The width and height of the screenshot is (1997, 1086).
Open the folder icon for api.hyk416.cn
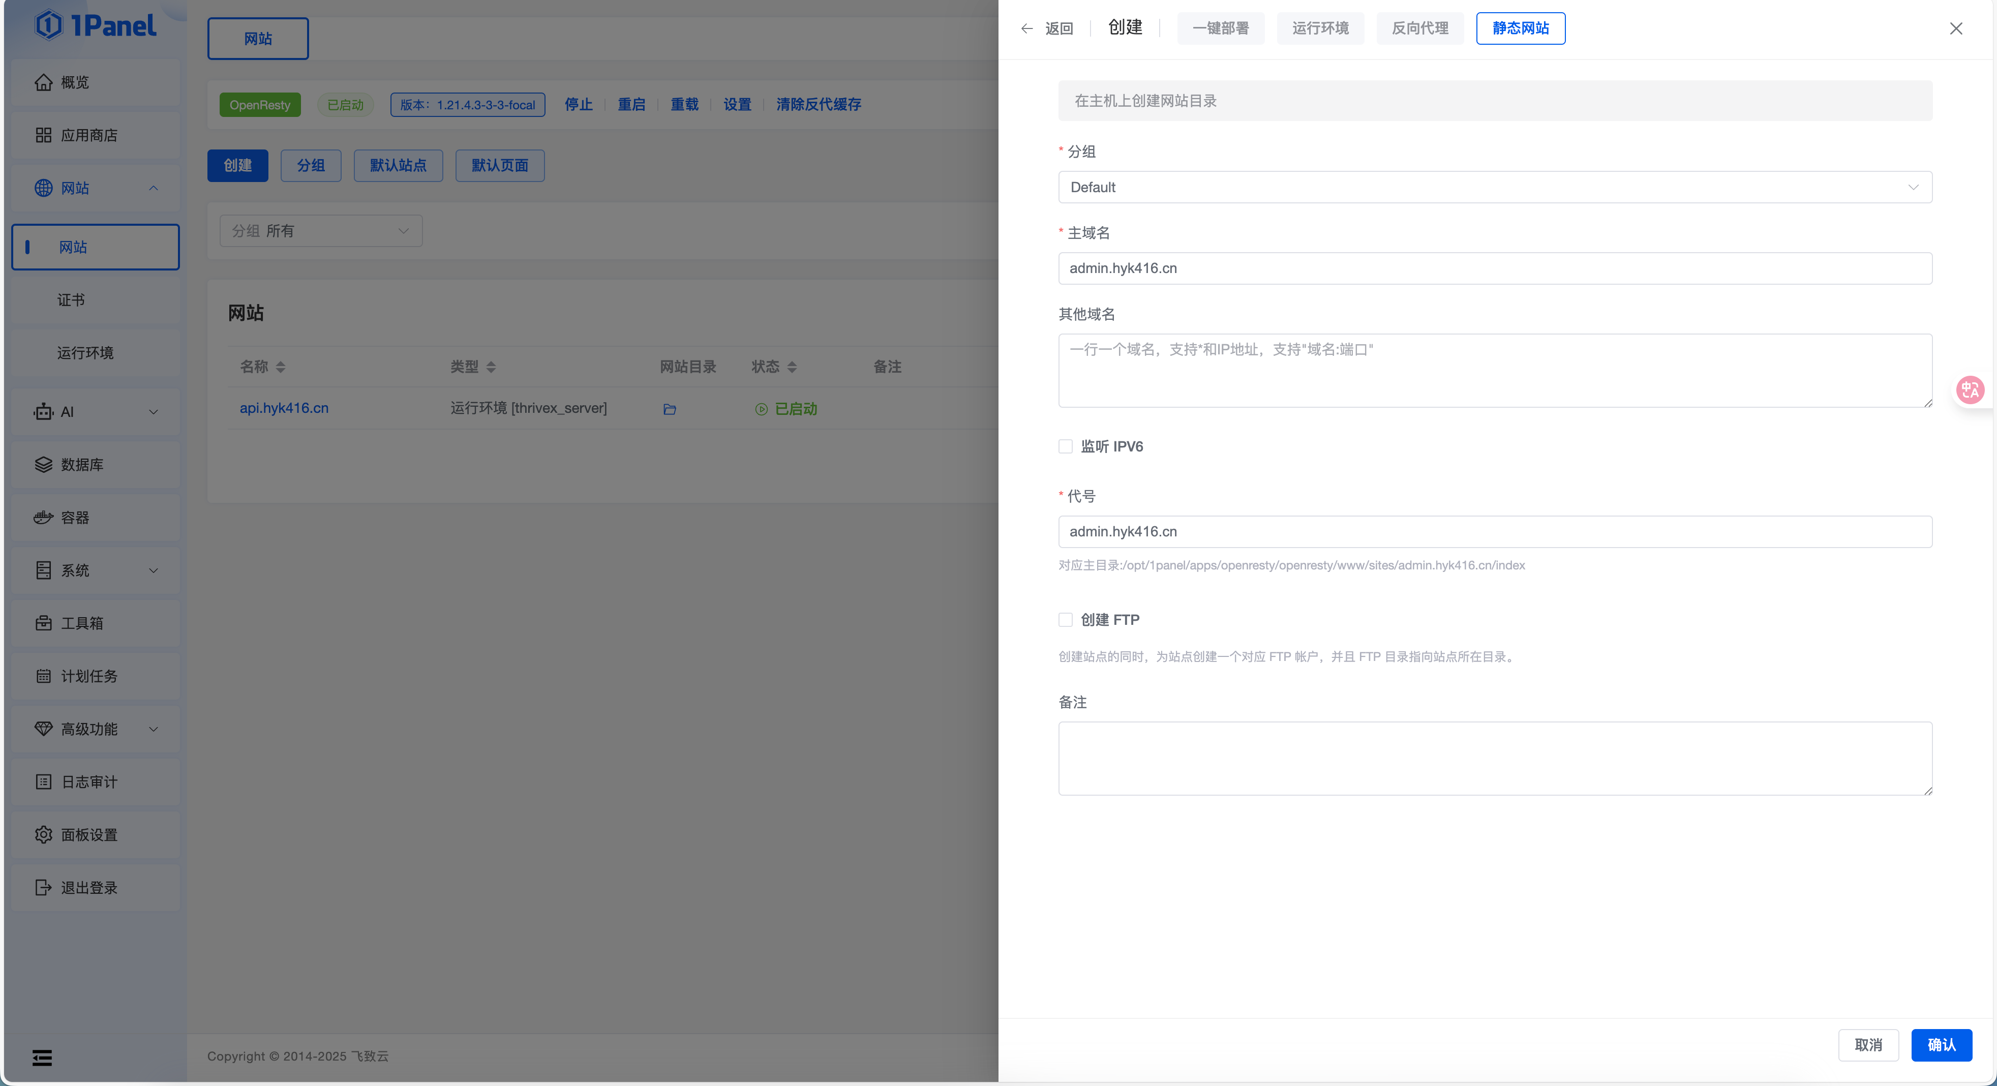670,408
